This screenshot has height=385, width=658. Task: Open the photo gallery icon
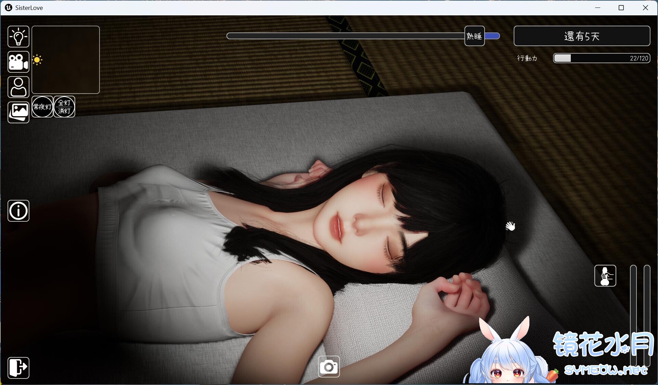[18, 112]
